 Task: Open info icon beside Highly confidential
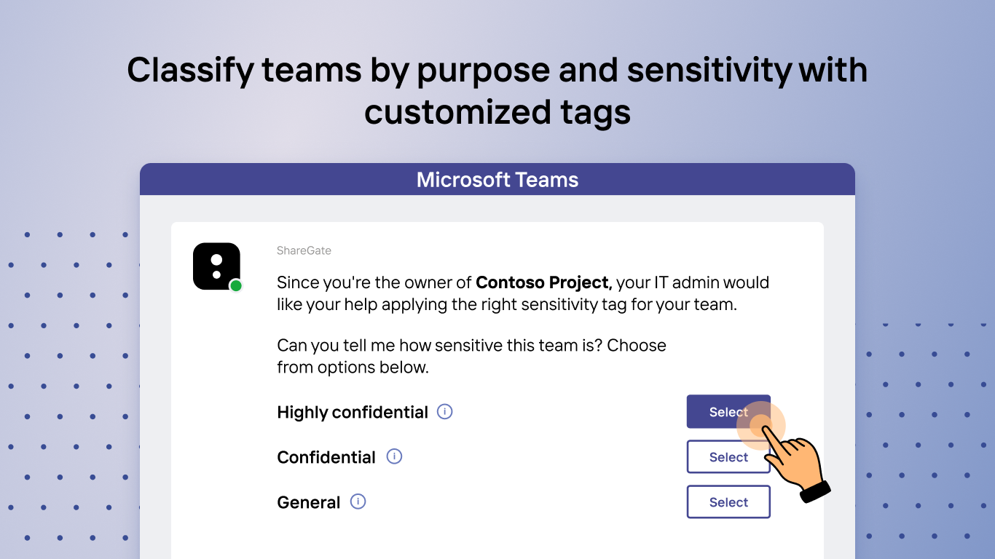point(444,411)
